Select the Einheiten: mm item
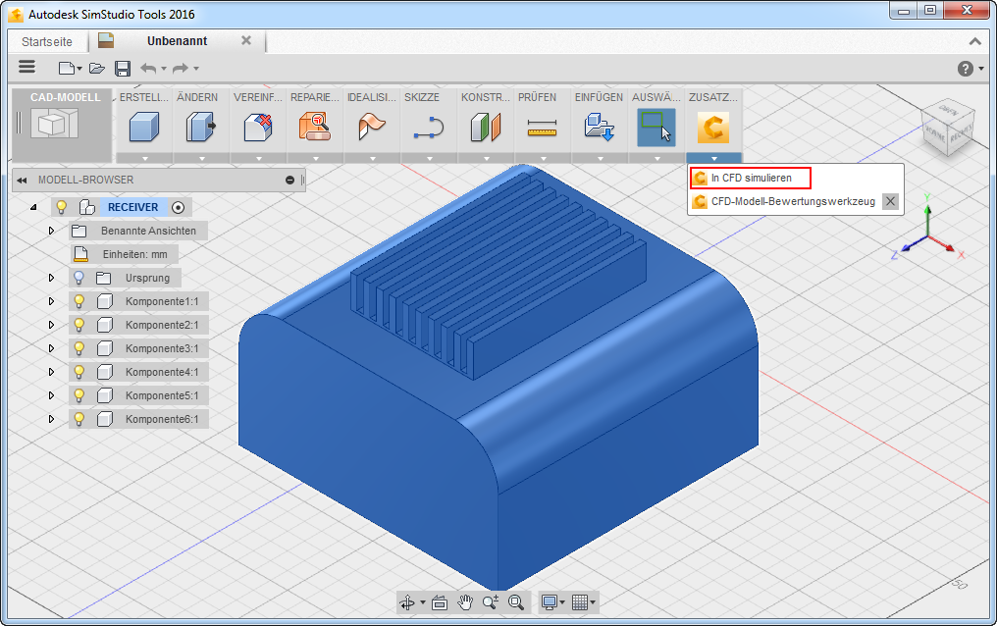997x626 pixels. pos(126,254)
